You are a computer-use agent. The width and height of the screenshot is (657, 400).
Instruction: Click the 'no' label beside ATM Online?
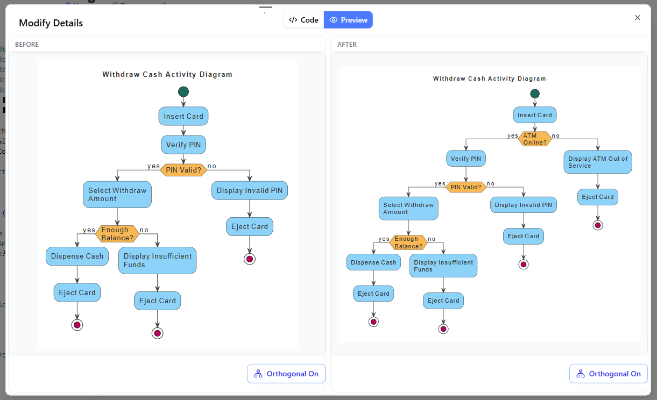(x=556, y=135)
